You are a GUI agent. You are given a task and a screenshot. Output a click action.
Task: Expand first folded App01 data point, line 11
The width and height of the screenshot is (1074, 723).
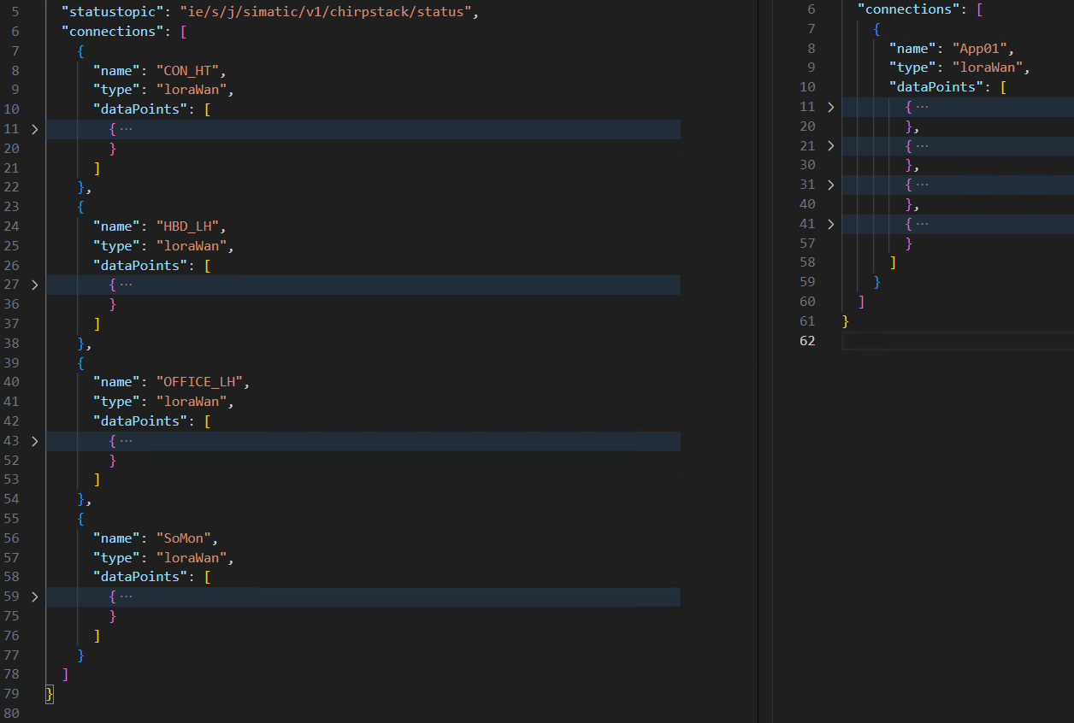[829, 107]
